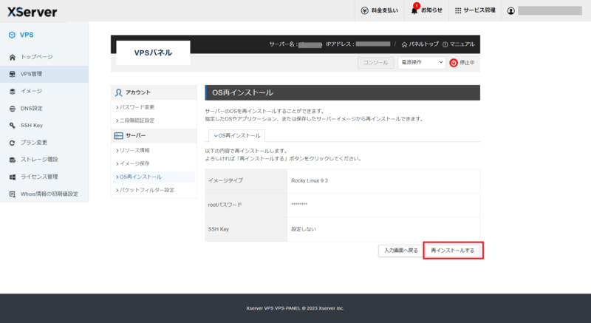Screen dimensions: 591x323
Task: Click the red power status icon
Action: pyautogui.click(x=454, y=63)
